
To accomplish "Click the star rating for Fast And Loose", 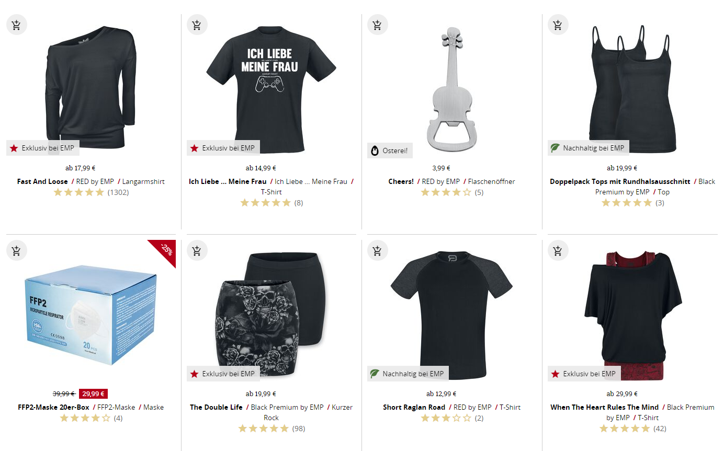I will pos(79,192).
